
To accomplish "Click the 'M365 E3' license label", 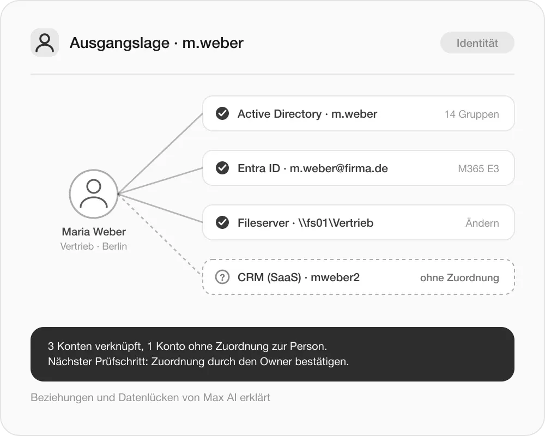I will point(479,168).
